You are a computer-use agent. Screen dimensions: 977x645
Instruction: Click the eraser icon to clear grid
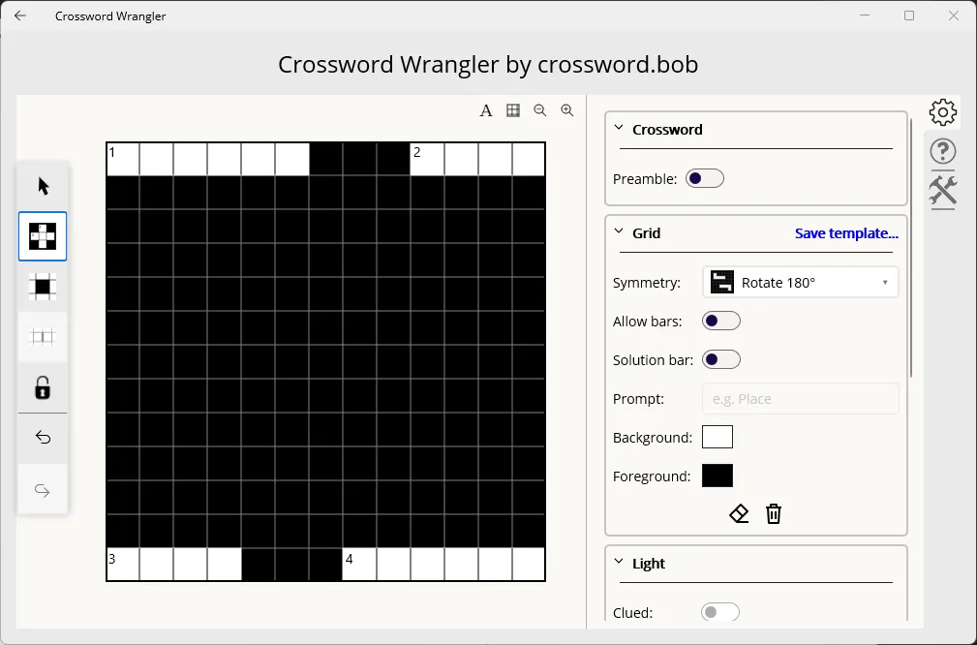coord(739,514)
